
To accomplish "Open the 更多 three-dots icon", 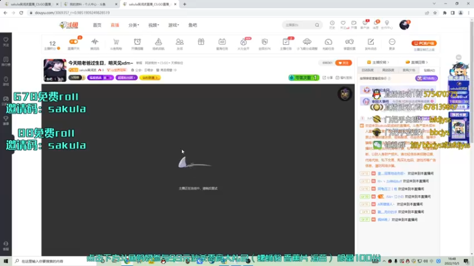I will pos(392,42).
